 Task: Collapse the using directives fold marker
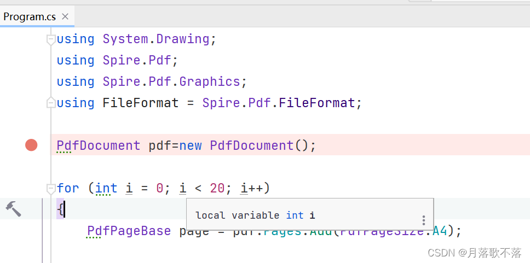(51, 39)
